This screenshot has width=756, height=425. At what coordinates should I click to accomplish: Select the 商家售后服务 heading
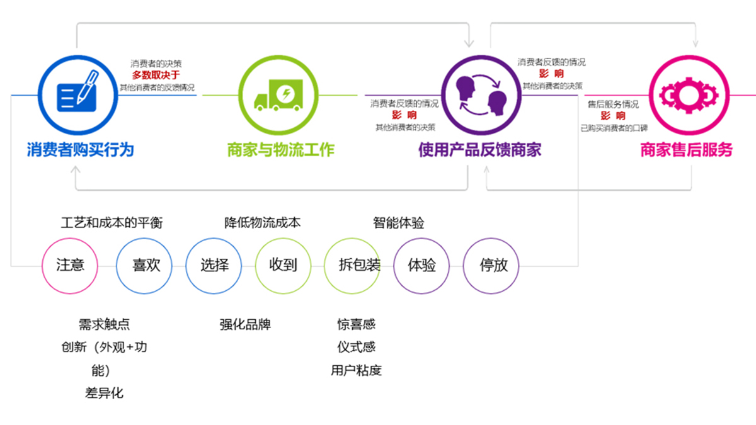point(687,150)
